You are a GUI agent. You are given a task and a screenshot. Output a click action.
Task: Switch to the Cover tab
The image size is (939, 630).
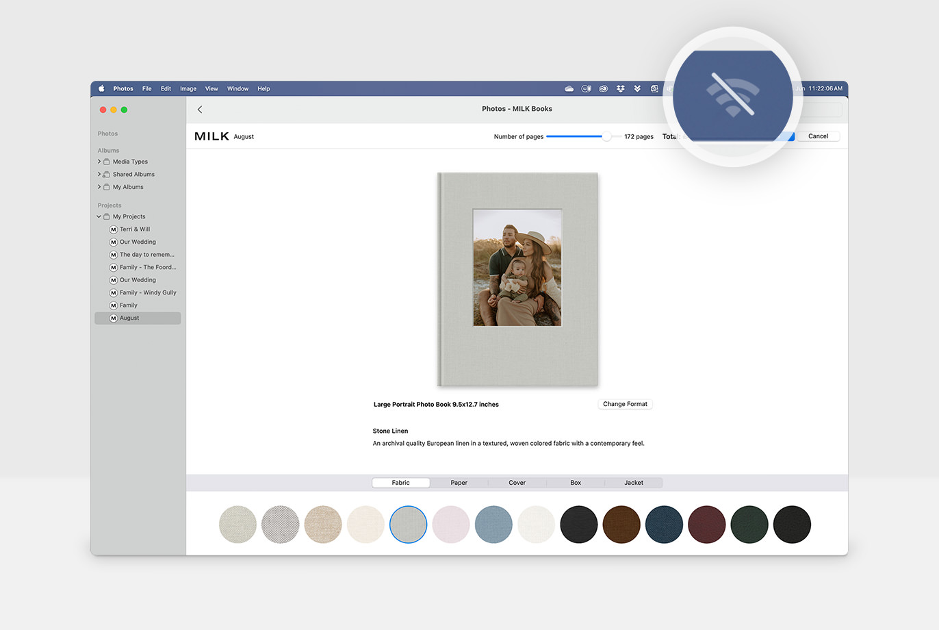517,483
